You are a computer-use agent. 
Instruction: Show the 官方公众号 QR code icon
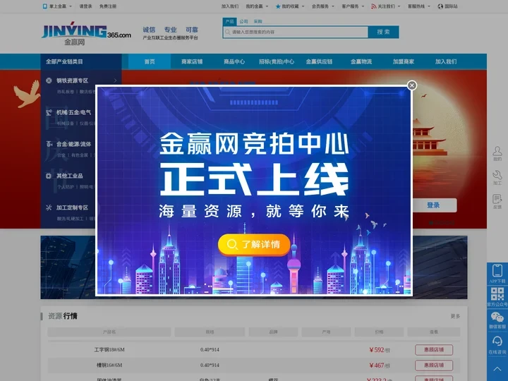tap(497, 294)
